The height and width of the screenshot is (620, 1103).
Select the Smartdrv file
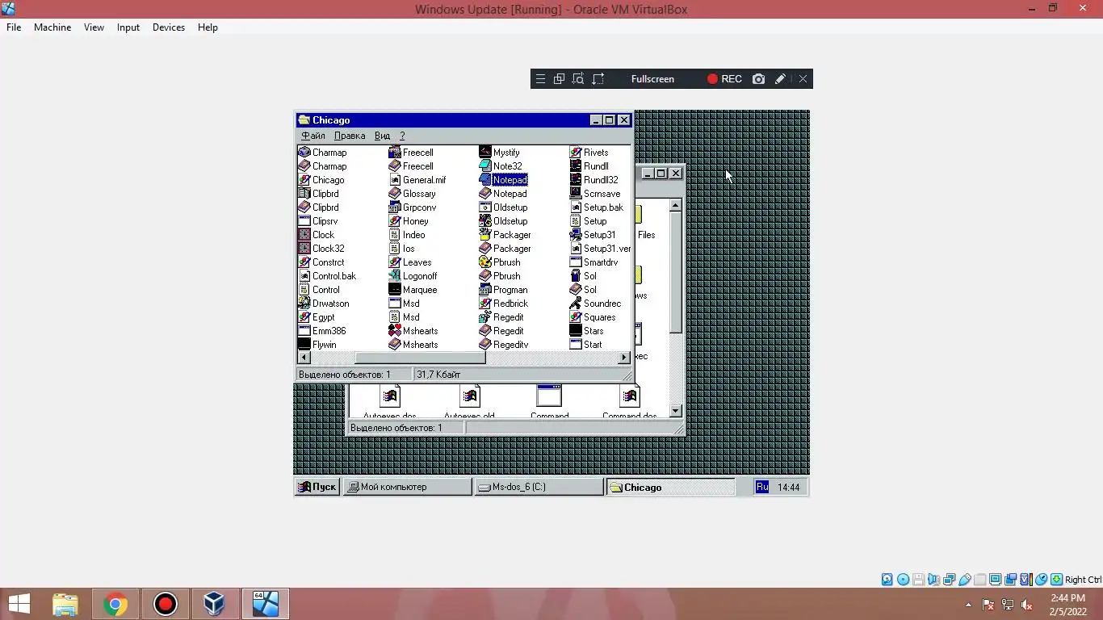(594, 262)
